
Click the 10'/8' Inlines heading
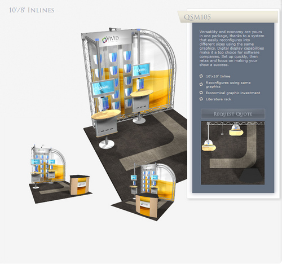[32, 10]
